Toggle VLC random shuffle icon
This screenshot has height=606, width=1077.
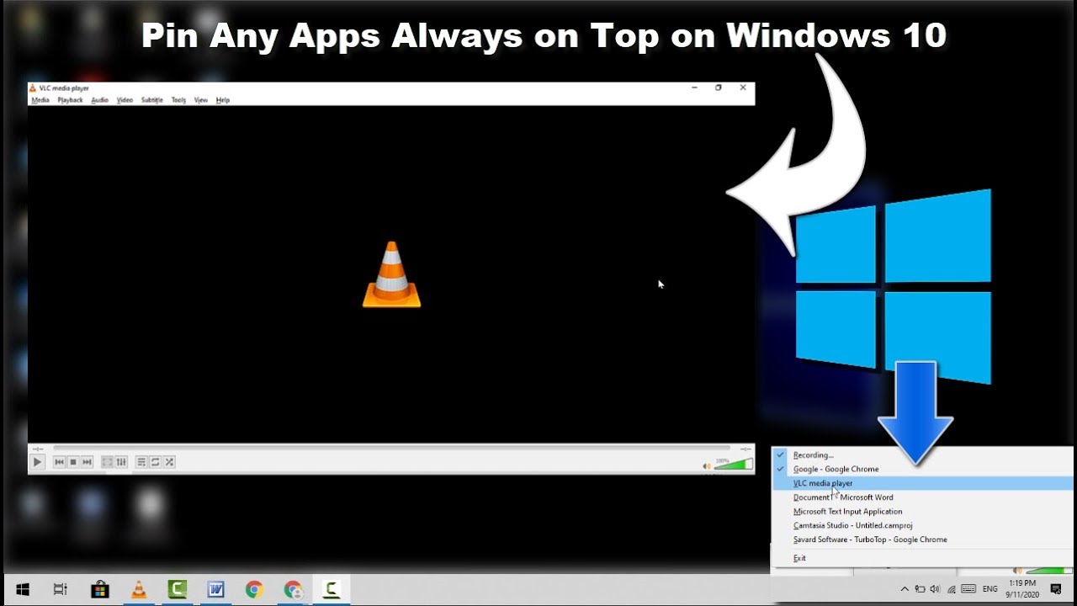click(x=169, y=462)
